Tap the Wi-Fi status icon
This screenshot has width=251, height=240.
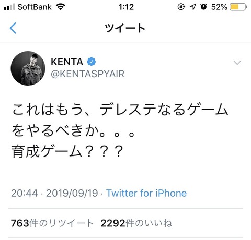click(x=61, y=7)
